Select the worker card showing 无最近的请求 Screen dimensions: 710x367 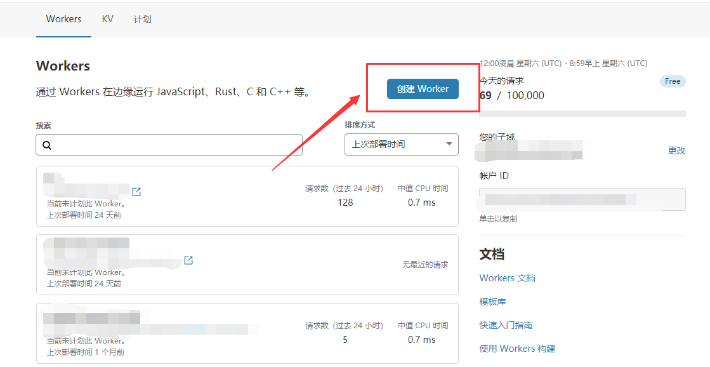[247, 265]
